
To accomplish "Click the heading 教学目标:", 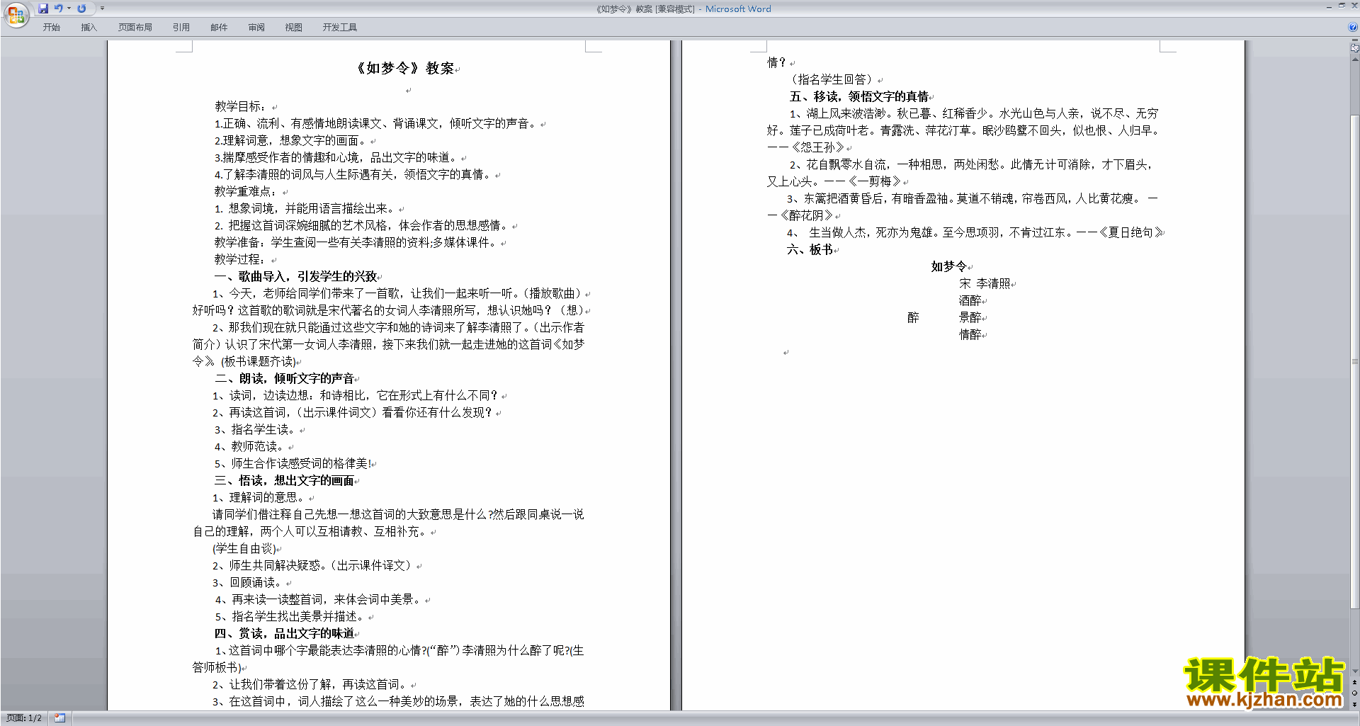I will (241, 106).
